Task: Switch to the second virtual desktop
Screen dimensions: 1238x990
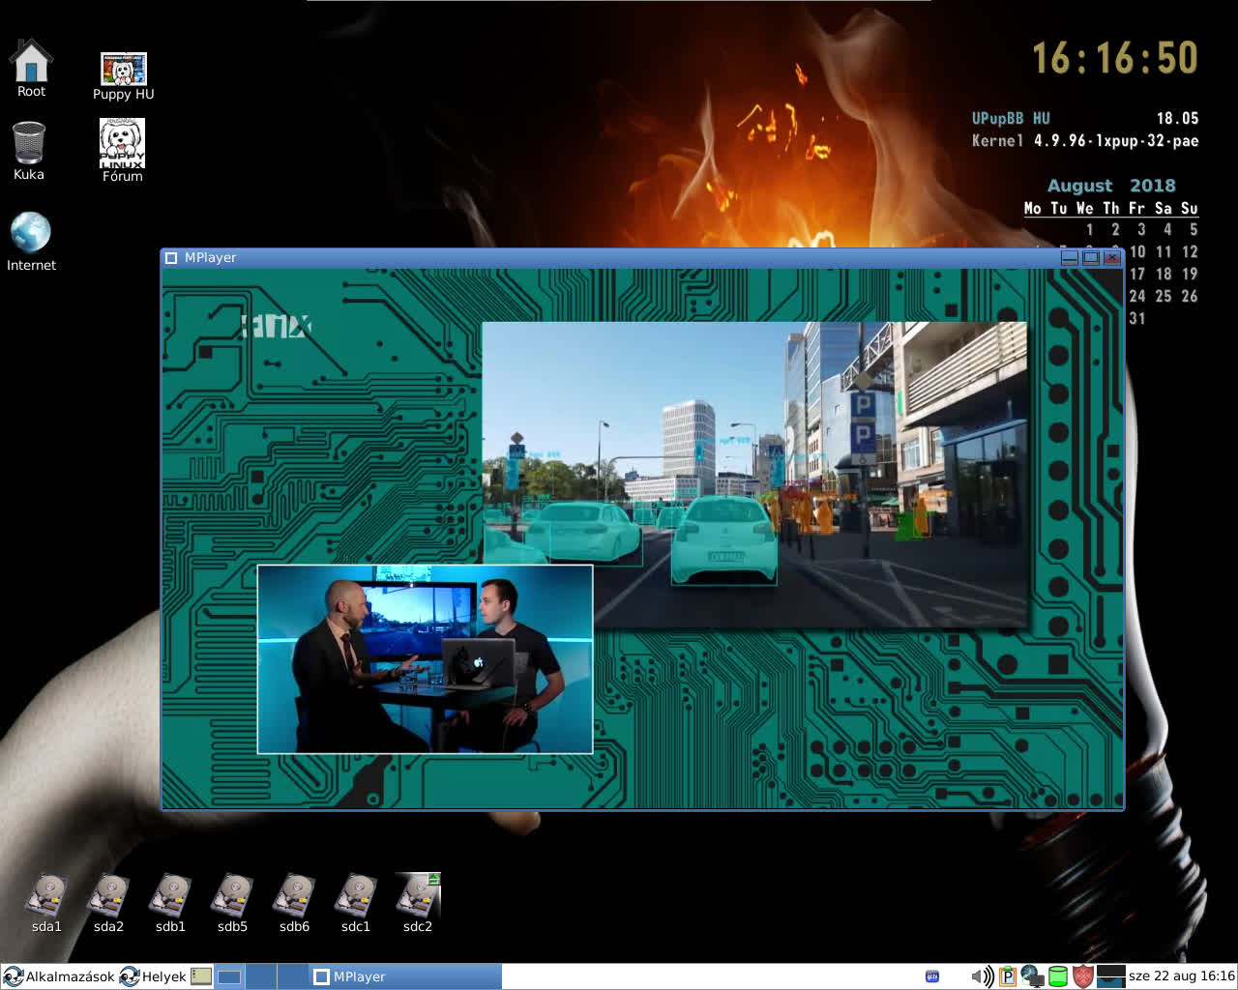Action: point(261,976)
